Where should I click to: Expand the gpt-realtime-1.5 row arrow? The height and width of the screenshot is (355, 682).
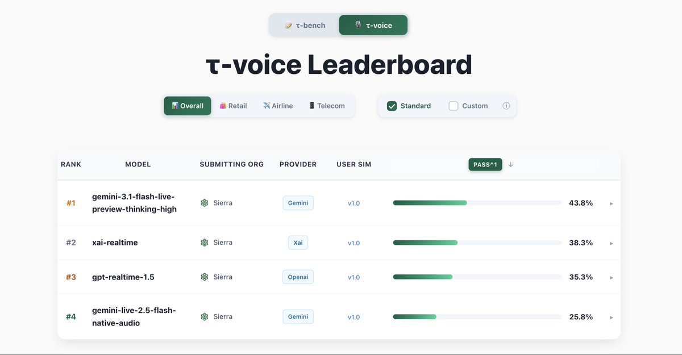[611, 278]
